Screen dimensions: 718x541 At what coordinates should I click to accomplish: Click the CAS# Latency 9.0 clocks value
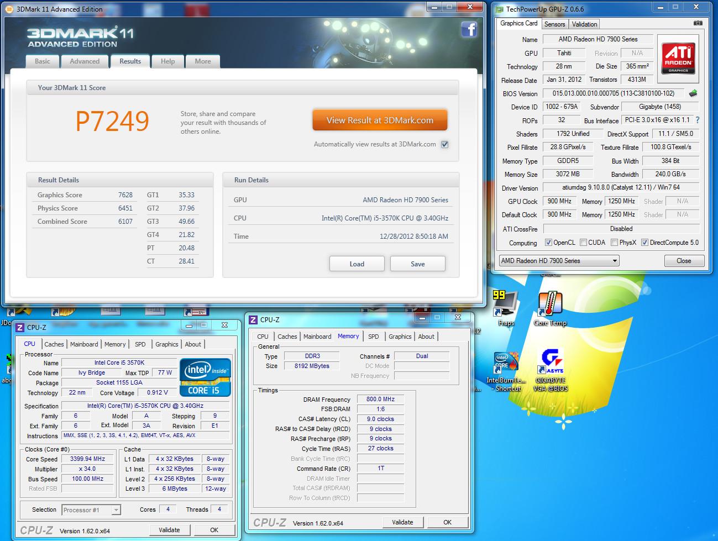[x=381, y=419]
